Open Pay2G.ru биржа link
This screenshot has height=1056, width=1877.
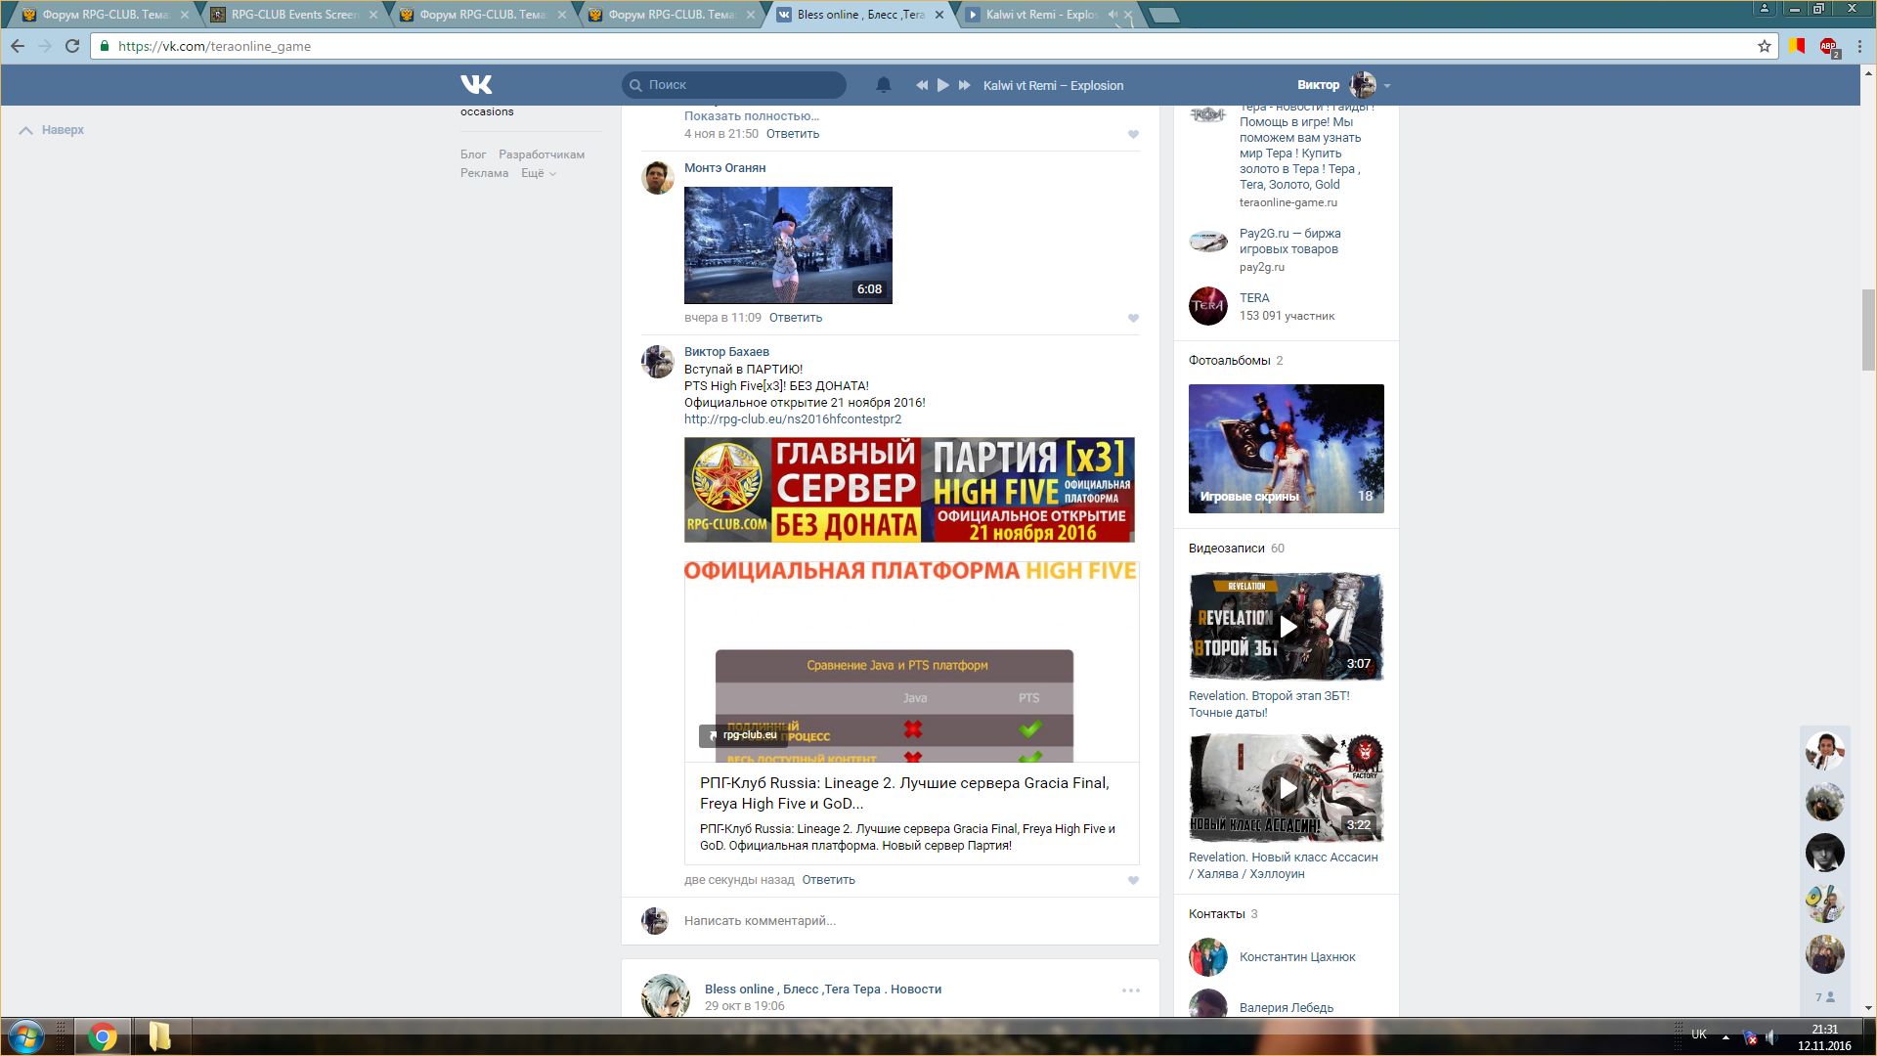(x=1289, y=242)
